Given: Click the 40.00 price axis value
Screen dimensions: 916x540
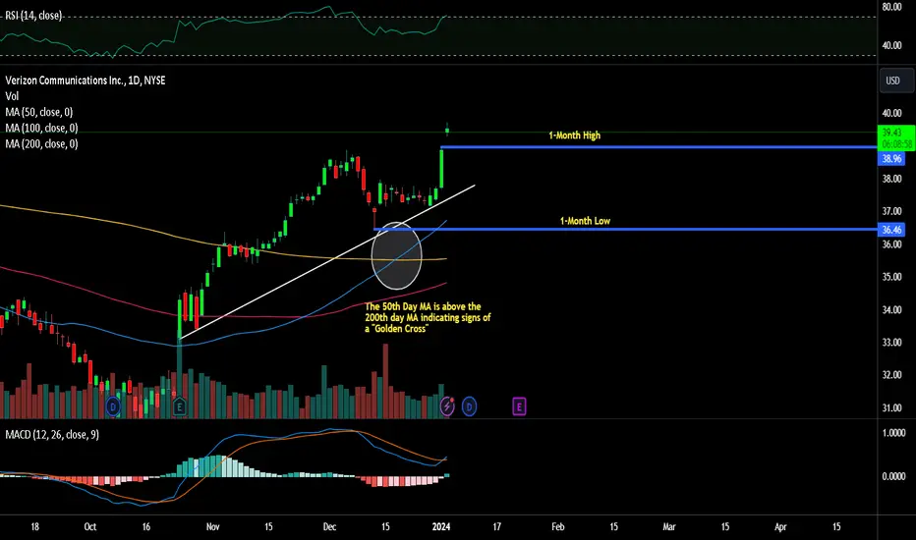Looking at the screenshot, I should pos(892,113).
